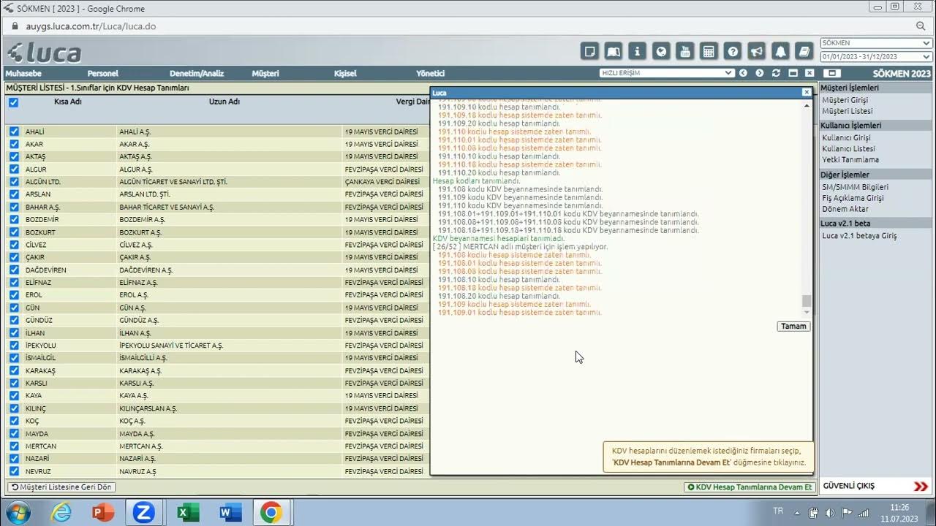Open Yetki Tanımlama sidebar link
The width and height of the screenshot is (936, 526).
coord(850,159)
